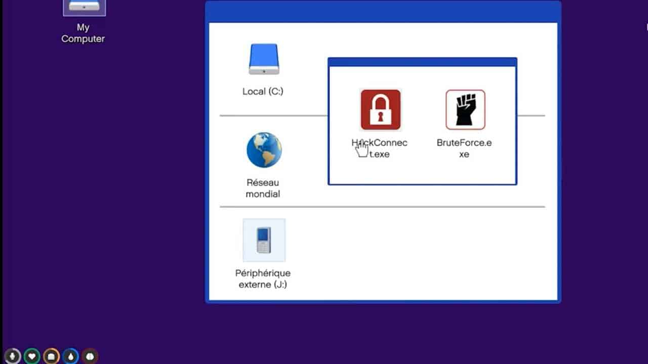Click the My Computer label text
Viewport: 648px width, 364px height.
point(83,33)
